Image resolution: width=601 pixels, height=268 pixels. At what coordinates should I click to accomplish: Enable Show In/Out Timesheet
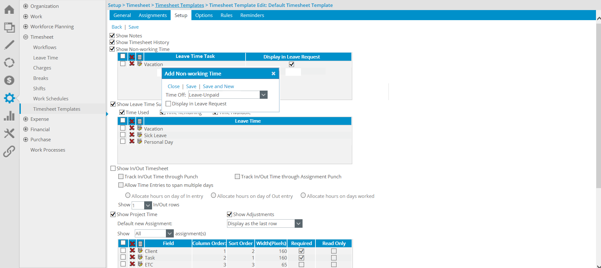[113, 168]
